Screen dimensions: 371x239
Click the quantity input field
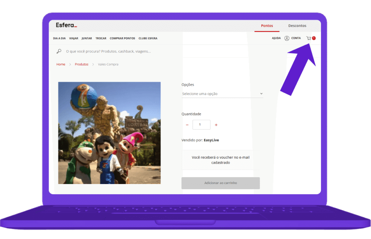click(201, 125)
